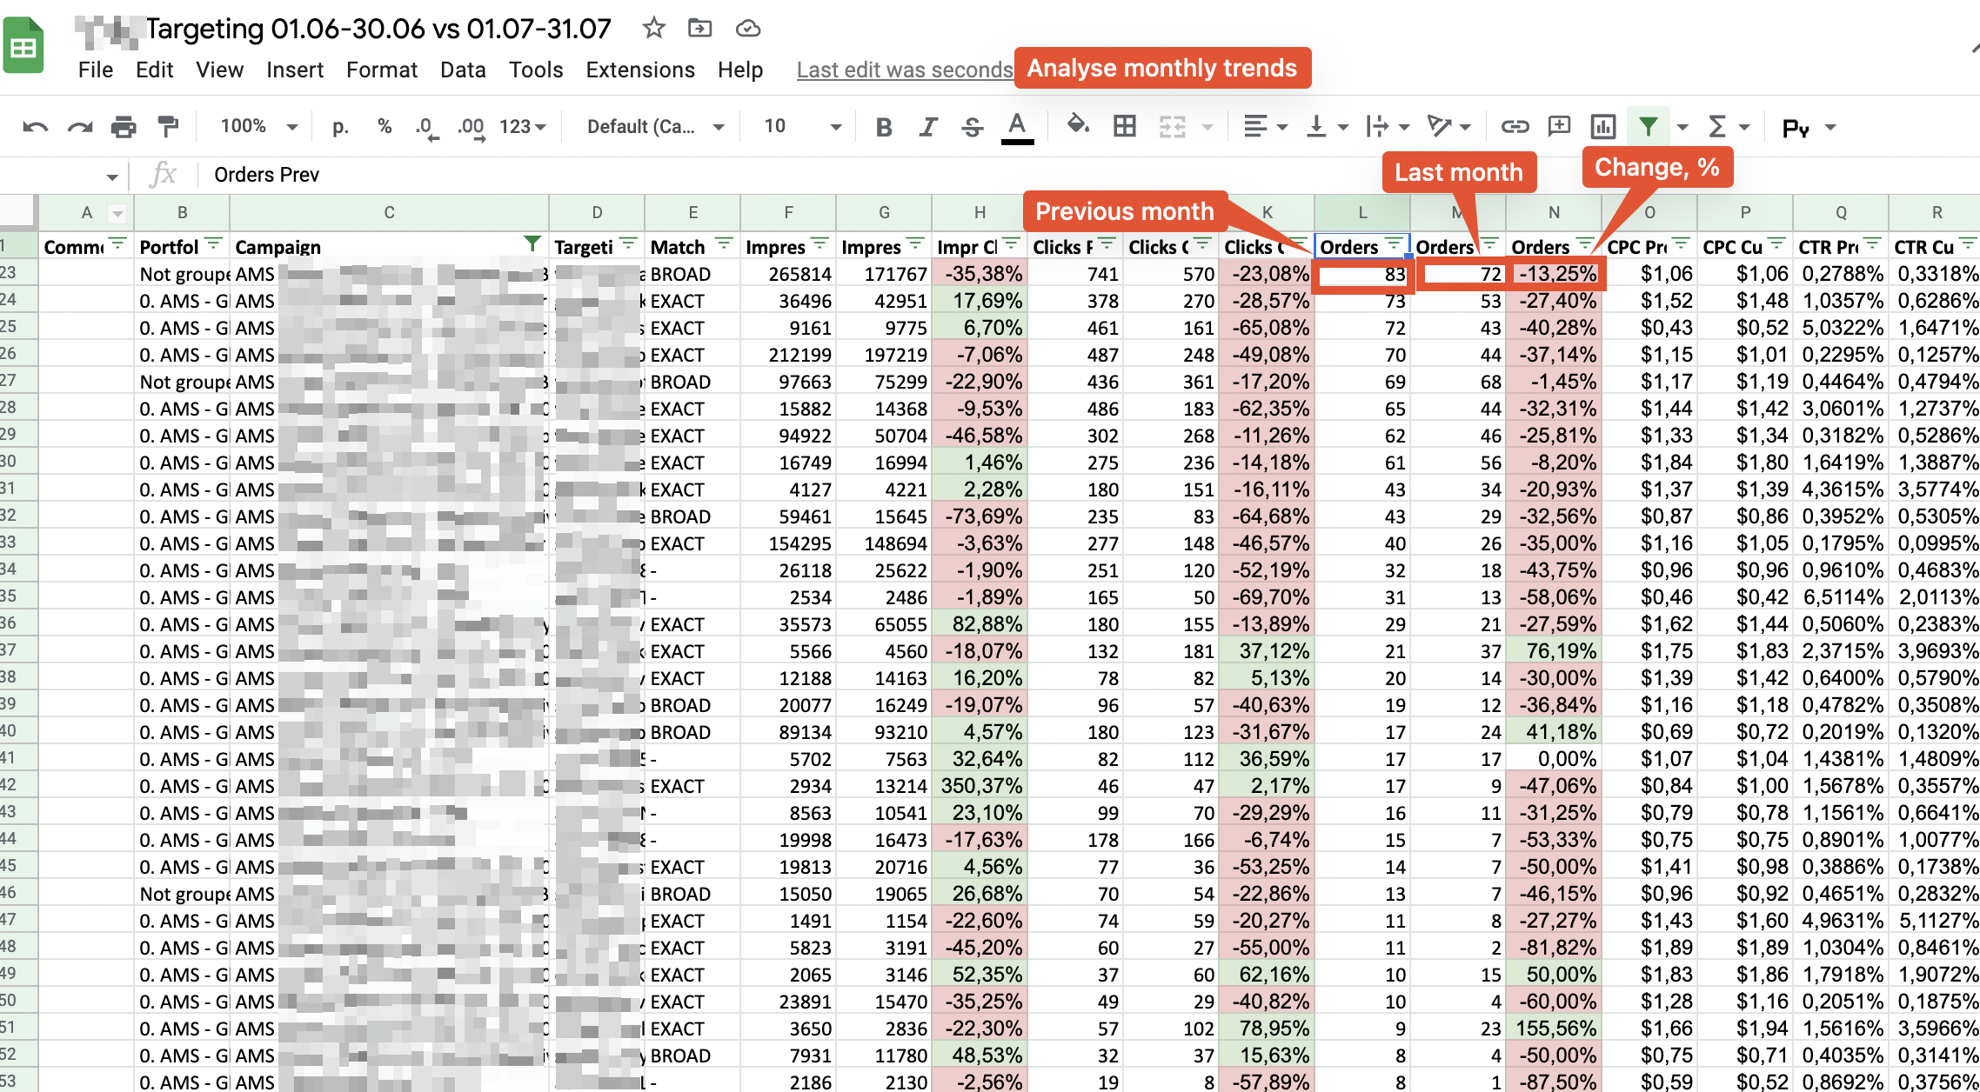Apply strikethrough formatting
Viewport: 1980px width, 1092px height.
pyautogui.click(x=972, y=126)
